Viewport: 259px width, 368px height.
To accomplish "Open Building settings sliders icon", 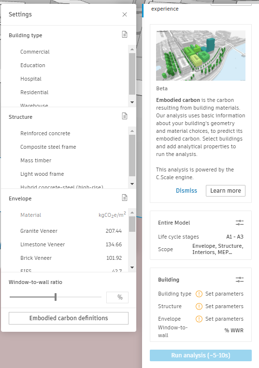I will click(240, 280).
